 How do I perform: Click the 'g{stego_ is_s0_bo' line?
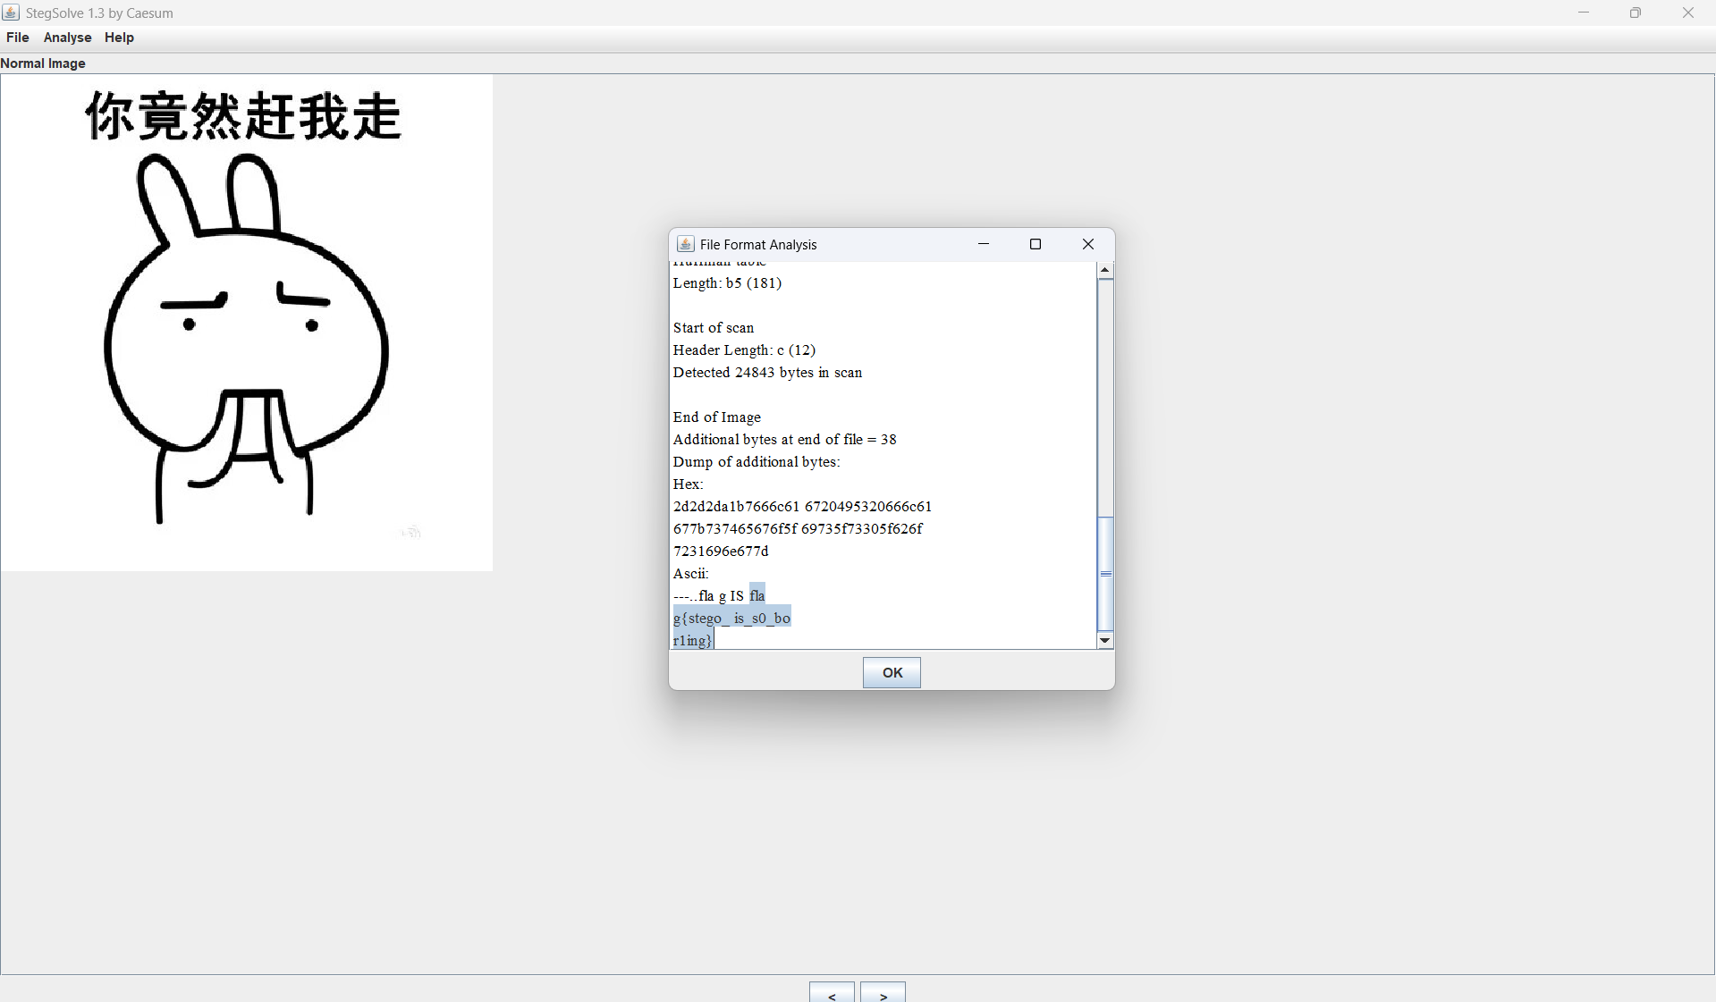coord(732,619)
